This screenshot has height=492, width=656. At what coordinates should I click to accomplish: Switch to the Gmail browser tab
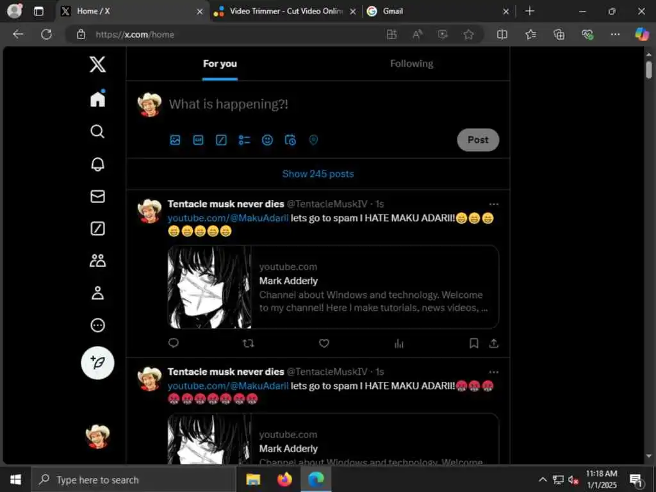point(437,12)
